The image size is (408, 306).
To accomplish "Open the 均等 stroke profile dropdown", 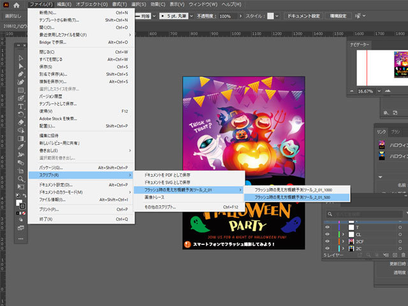I will click(x=154, y=16).
